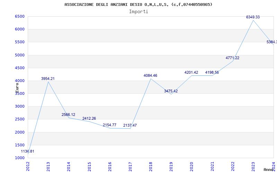Click the y-axis tick label 3000
277x173 pixels.
[x=20, y=107]
